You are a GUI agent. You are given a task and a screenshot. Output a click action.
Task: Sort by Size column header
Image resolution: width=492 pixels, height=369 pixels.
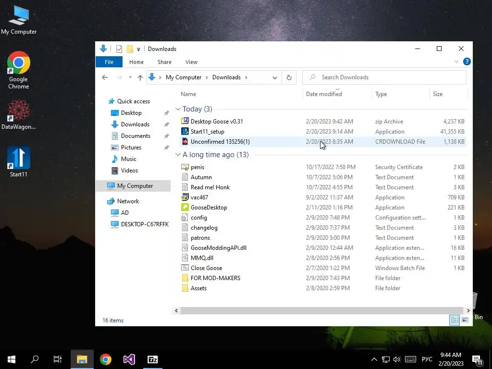click(437, 94)
